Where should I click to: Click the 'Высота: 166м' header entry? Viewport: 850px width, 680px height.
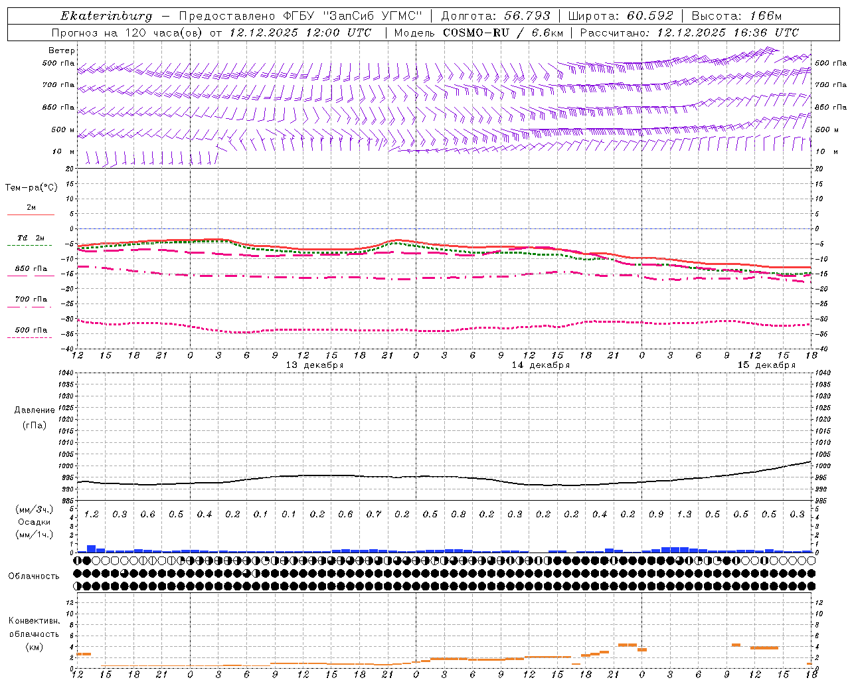pos(737,16)
